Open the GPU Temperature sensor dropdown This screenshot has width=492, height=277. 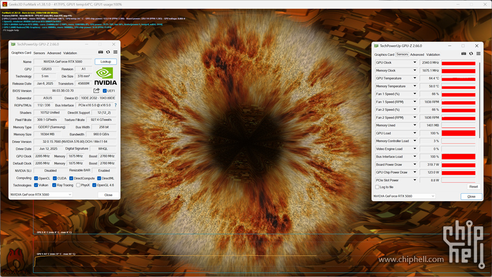tap(415, 78)
